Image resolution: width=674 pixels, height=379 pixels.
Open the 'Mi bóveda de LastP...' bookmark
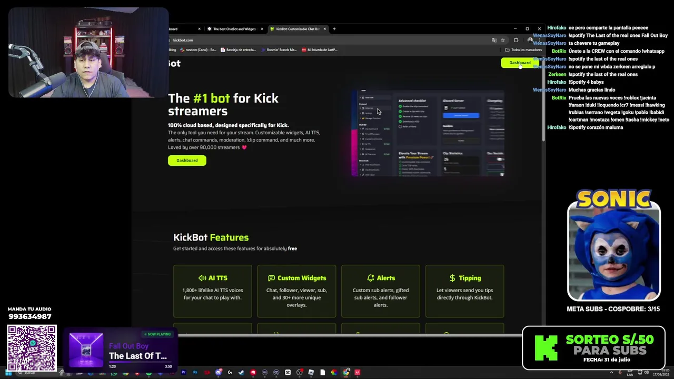[x=320, y=50]
